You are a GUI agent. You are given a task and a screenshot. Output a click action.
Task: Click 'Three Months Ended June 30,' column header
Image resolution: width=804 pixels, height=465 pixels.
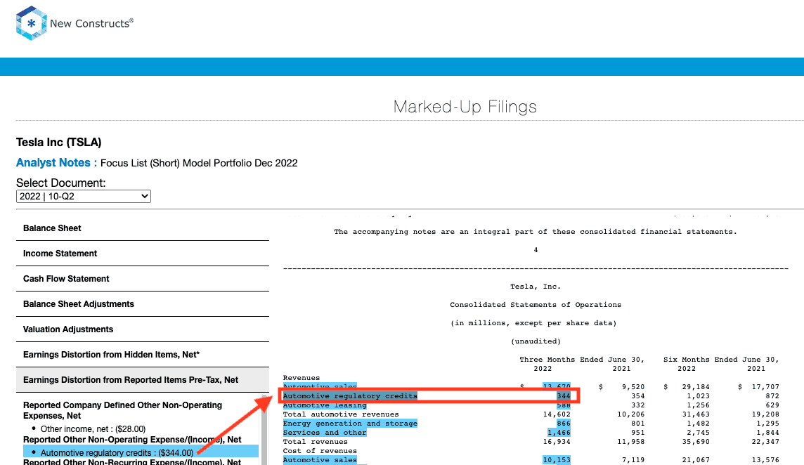pyautogui.click(x=582, y=360)
